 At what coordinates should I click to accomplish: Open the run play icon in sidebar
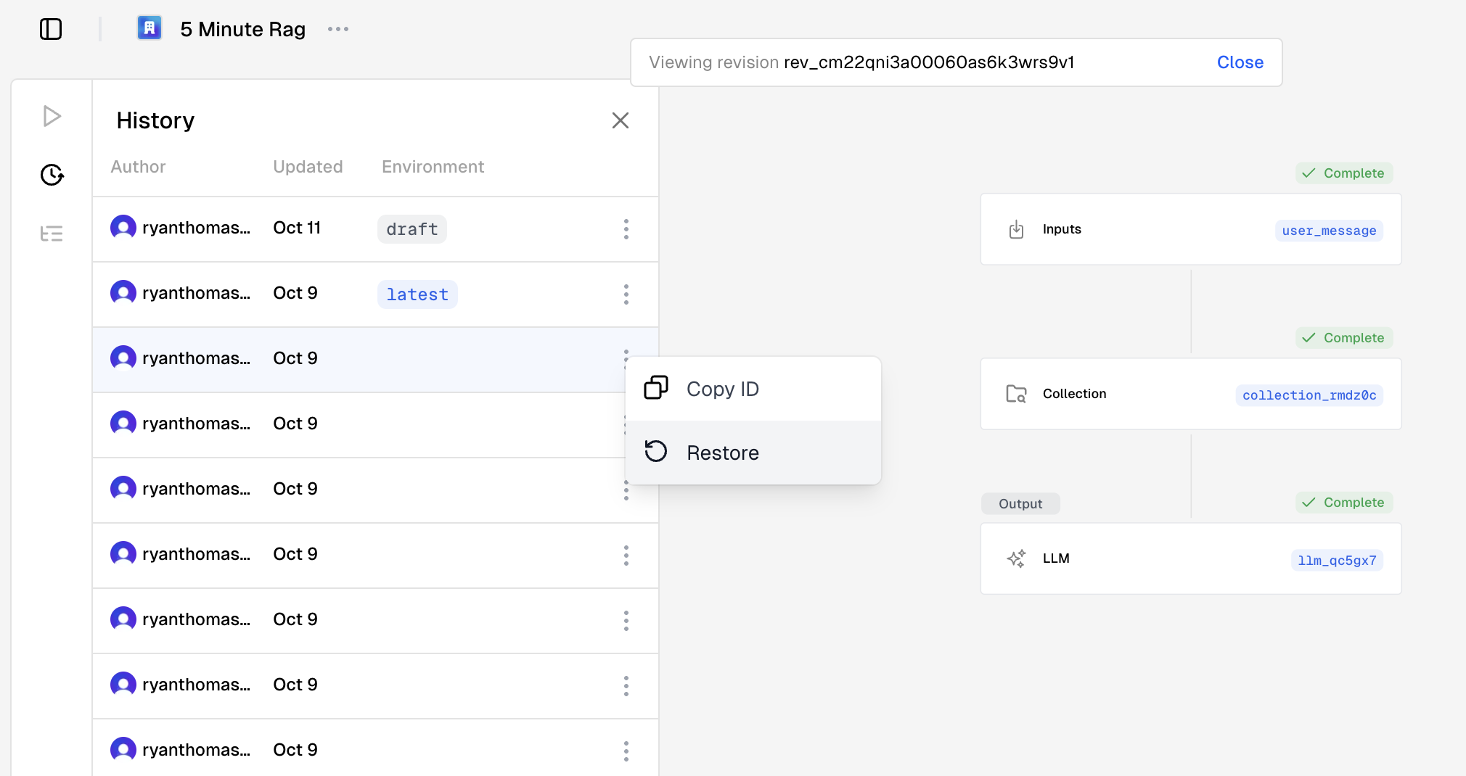(x=52, y=116)
